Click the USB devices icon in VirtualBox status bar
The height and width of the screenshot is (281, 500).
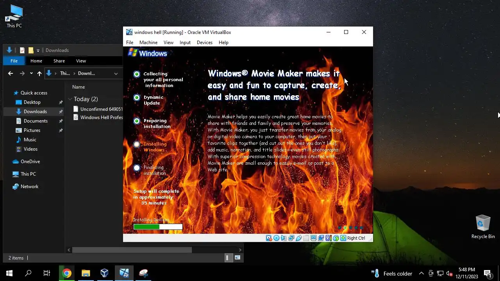pos(299,238)
